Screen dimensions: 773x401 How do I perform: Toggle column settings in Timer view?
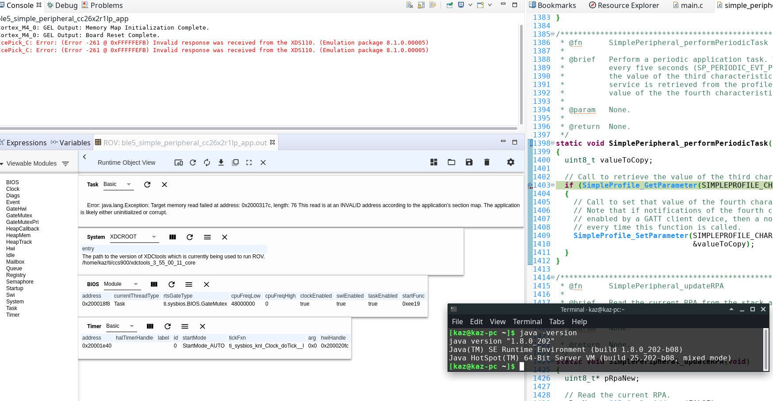pyautogui.click(x=150, y=326)
